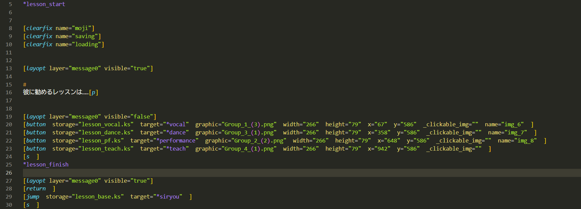The width and height of the screenshot is (581, 209).
Task: Click the *lesson_finish label
Action: (x=46, y=164)
